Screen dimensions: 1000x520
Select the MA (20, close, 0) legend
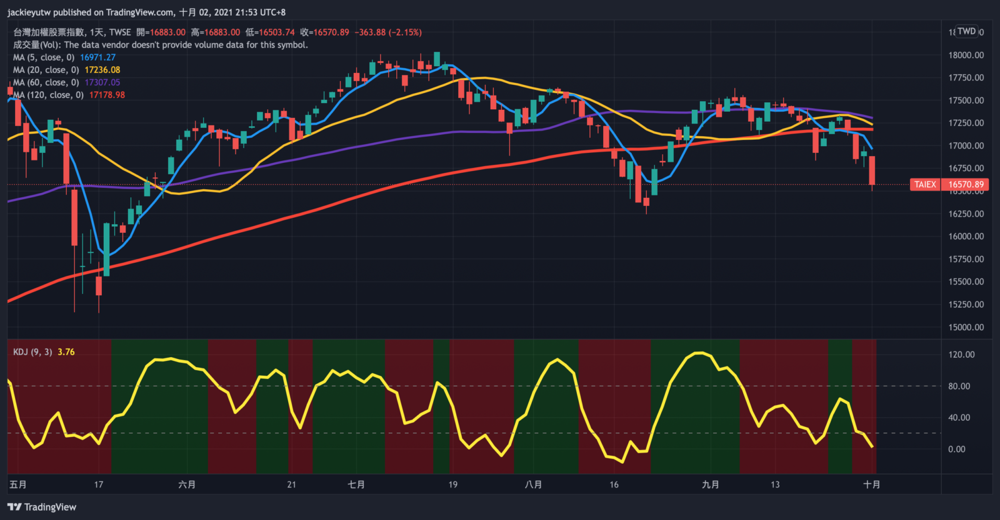coord(46,70)
